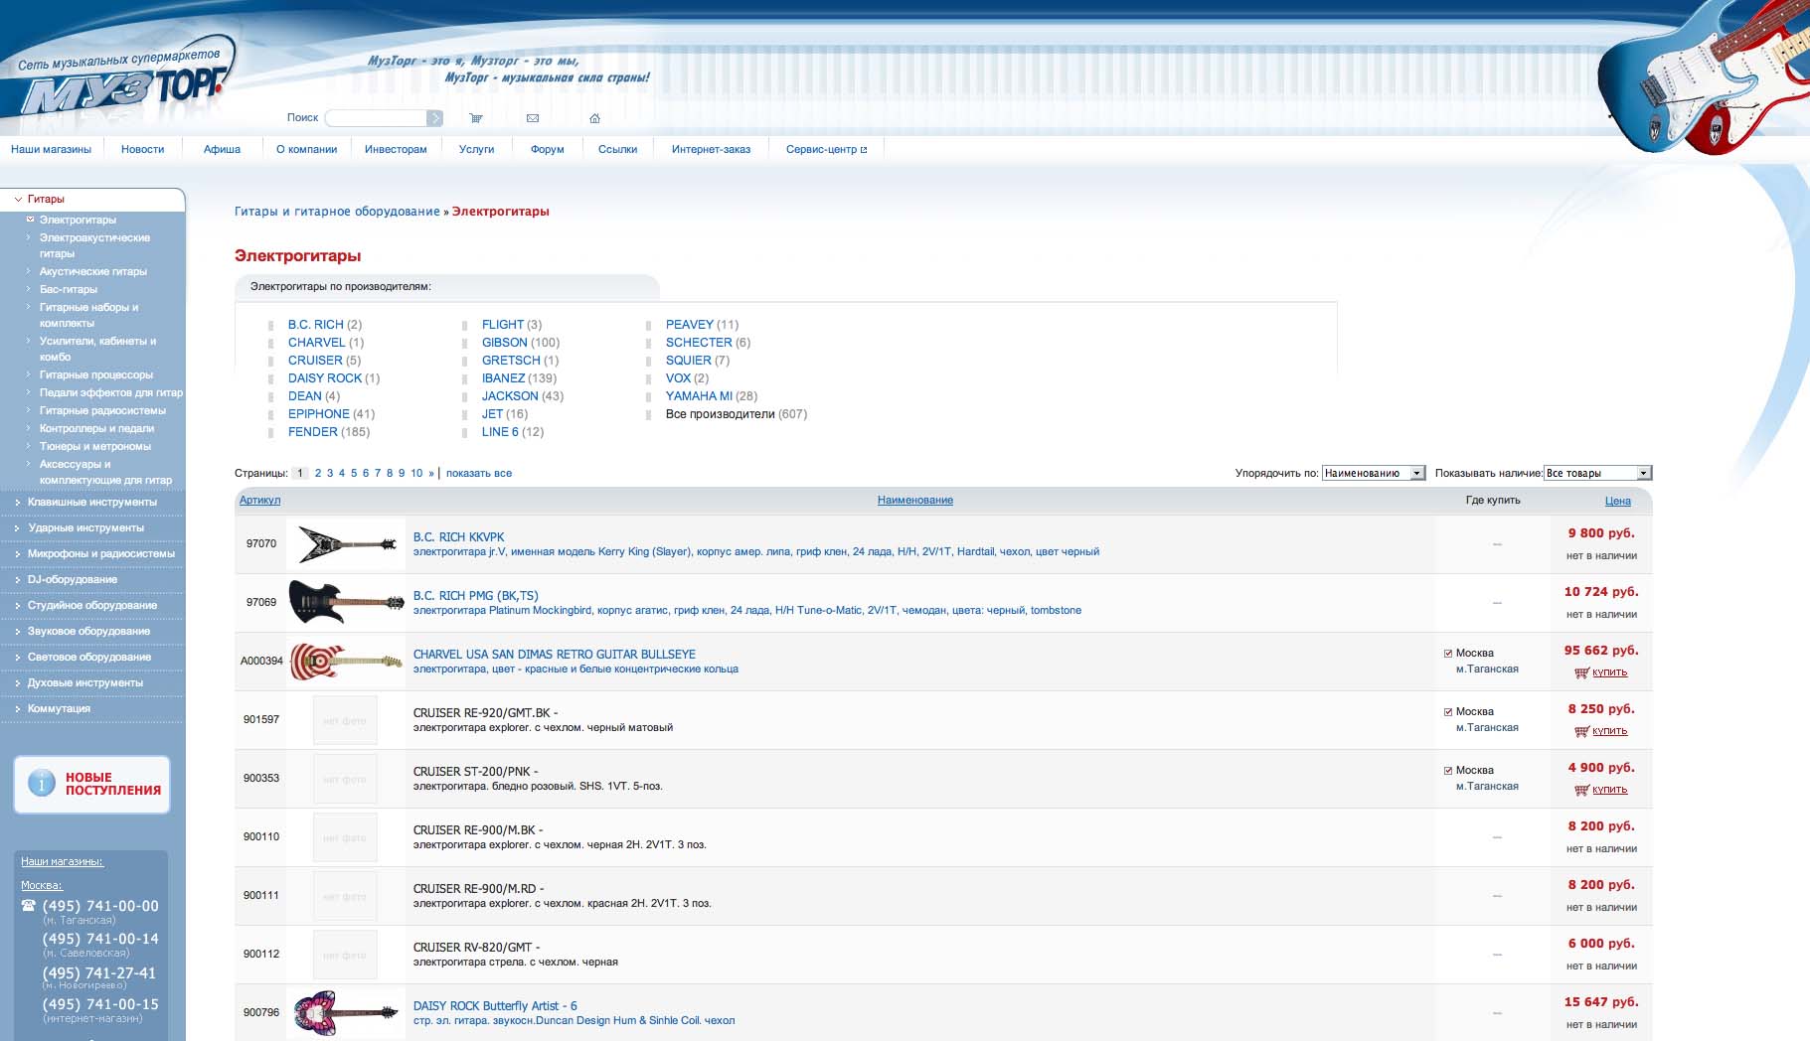Image resolution: width=1810 pixels, height=1041 pixels.
Task: Submit search with the arrow button
Action: (434, 118)
